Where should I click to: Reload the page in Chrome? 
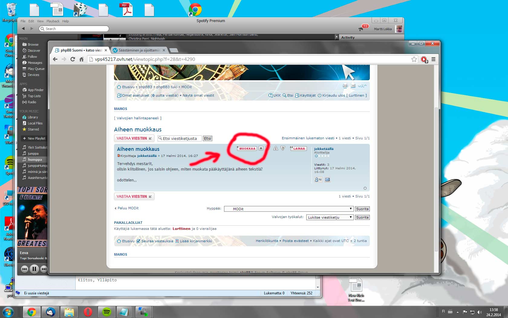(73, 59)
